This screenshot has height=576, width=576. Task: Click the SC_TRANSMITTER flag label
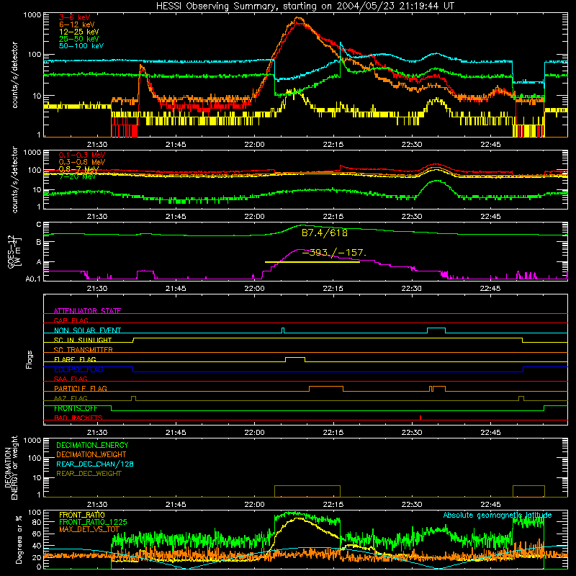click(83, 350)
